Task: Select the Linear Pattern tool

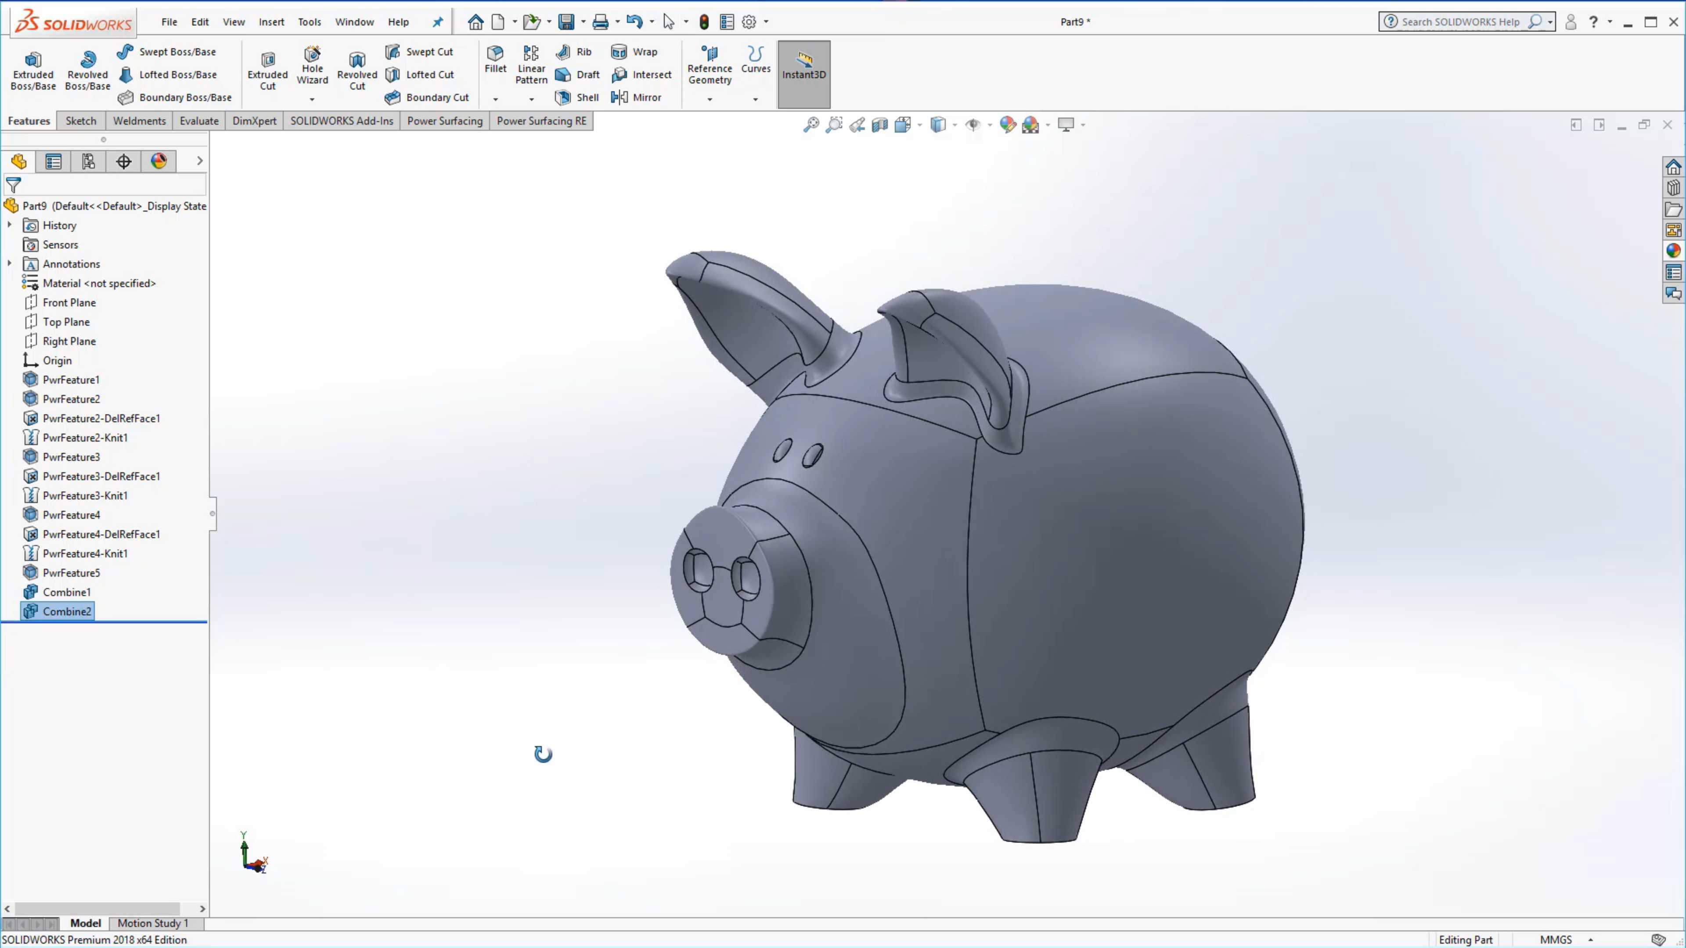Action: 531,65
